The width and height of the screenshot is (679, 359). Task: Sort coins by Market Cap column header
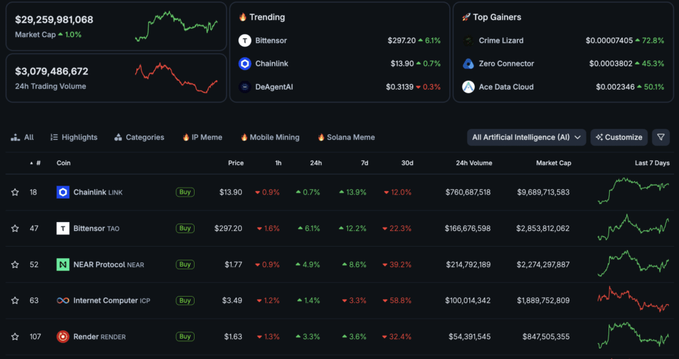click(554, 163)
